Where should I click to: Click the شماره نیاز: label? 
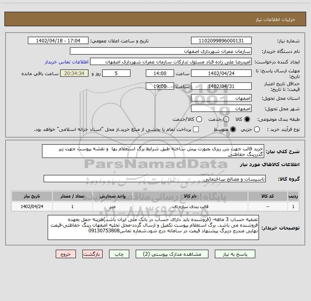pos(288,41)
